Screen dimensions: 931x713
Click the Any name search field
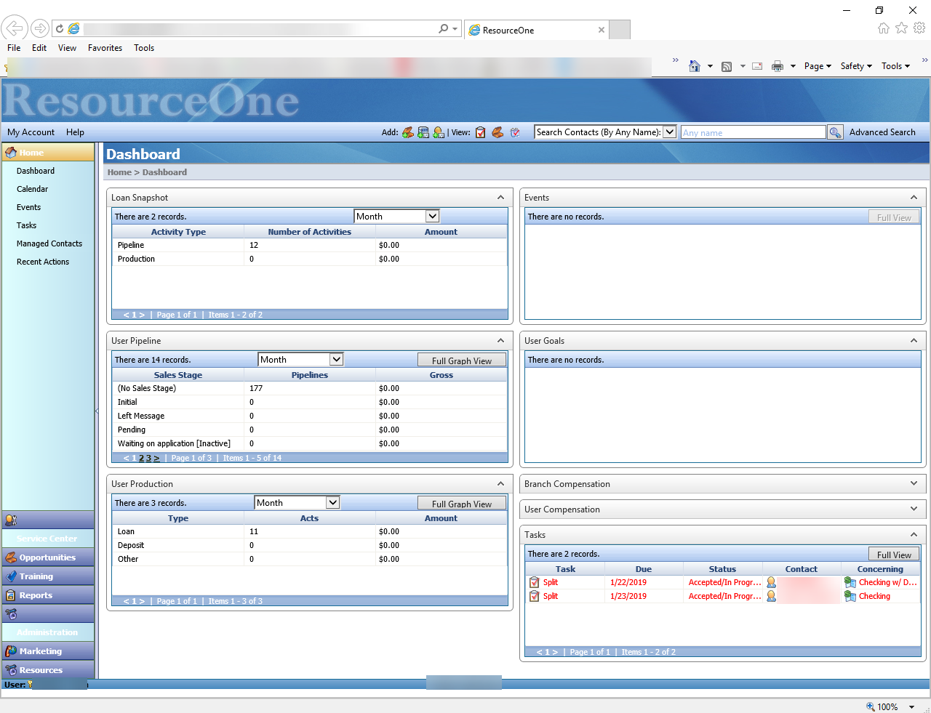coord(752,132)
